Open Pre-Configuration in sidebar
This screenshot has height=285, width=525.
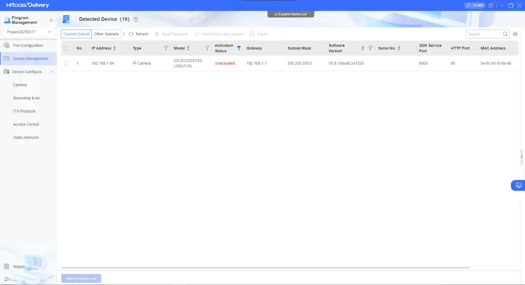pyautogui.click(x=28, y=46)
